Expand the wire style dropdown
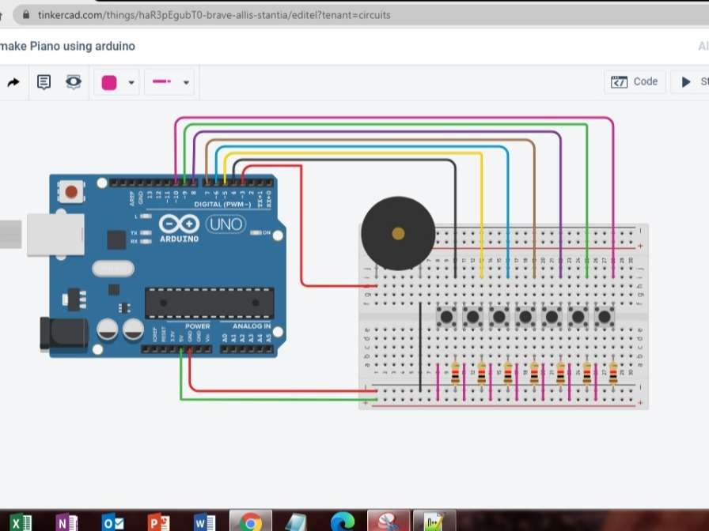 coord(186,81)
